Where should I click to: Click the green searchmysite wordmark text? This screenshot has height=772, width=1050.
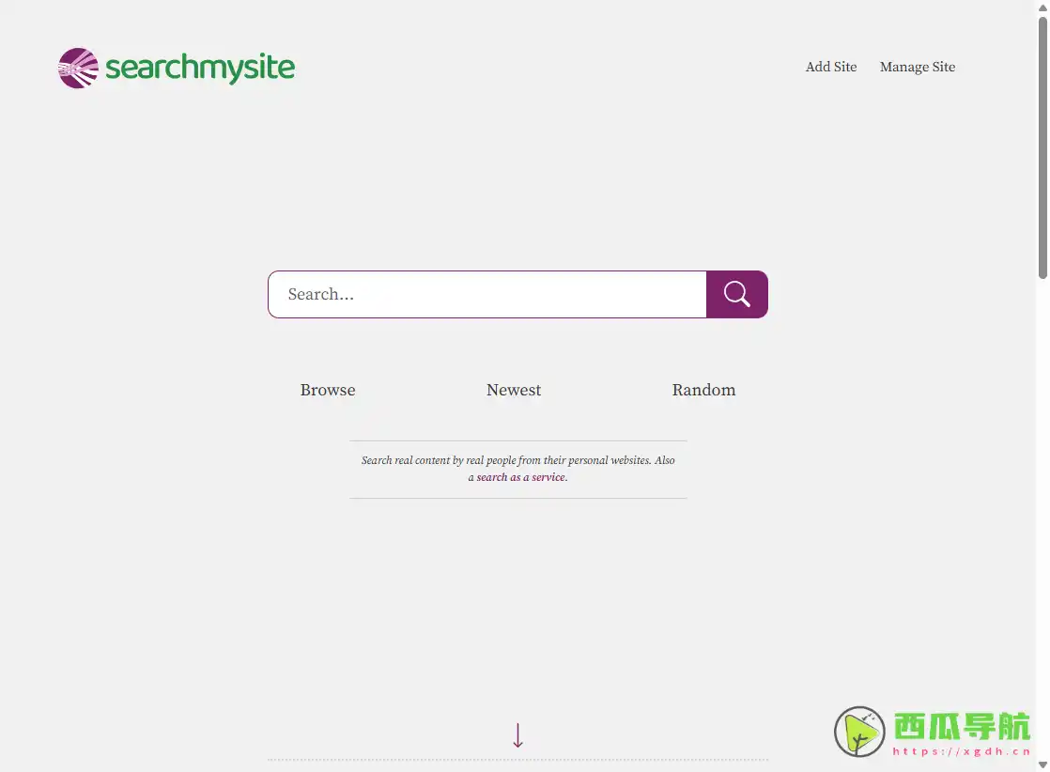[x=200, y=68]
